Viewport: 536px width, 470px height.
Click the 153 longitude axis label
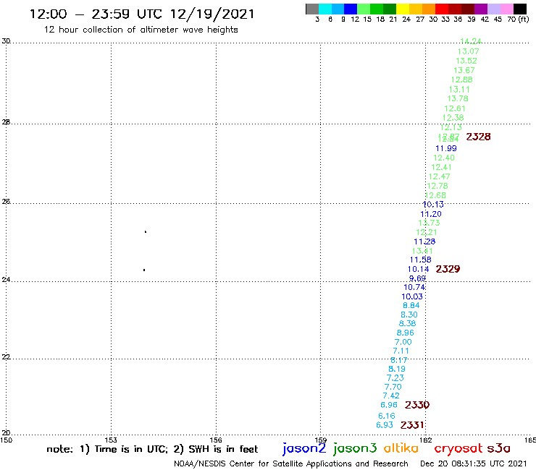click(111, 440)
